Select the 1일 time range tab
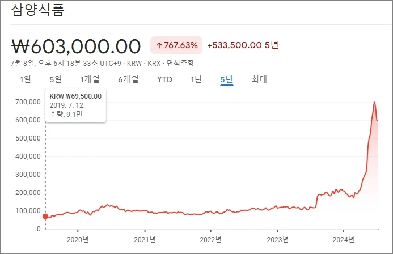Viewport: 393px width, 254px height. click(26, 79)
